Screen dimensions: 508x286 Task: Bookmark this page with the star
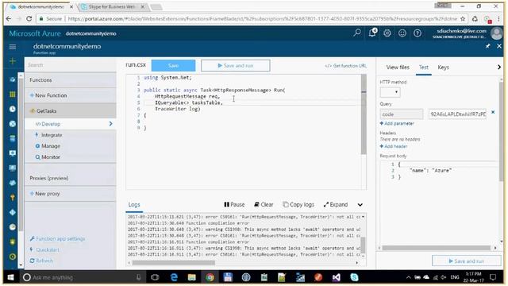coord(463,19)
